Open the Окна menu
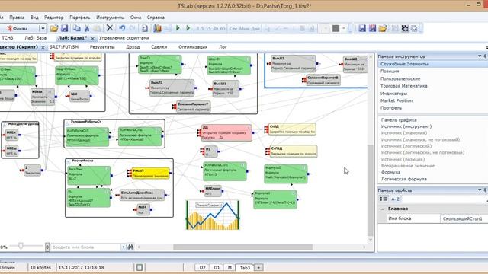 (136, 18)
